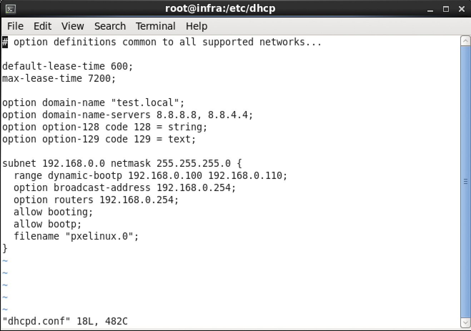
Task: Open the Terminal menu
Action: [155, 26]
